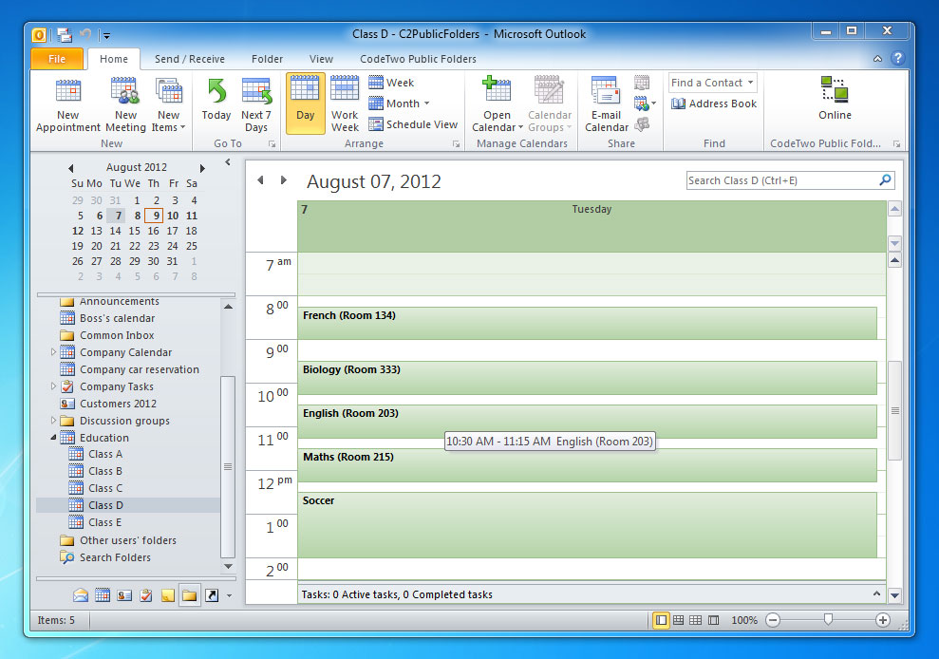This screenshot has height=659, width=939.
Task: Select the Biology (Room 333) appointment
Action: pyautogui.click(x=587, y=377)
